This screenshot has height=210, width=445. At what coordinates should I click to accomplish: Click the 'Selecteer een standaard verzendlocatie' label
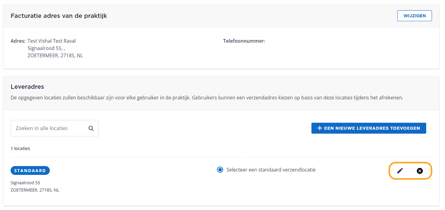tap(271, 170)
